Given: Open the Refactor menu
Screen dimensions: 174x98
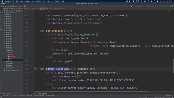Looking at the screenshot, I should coord(39,1).
